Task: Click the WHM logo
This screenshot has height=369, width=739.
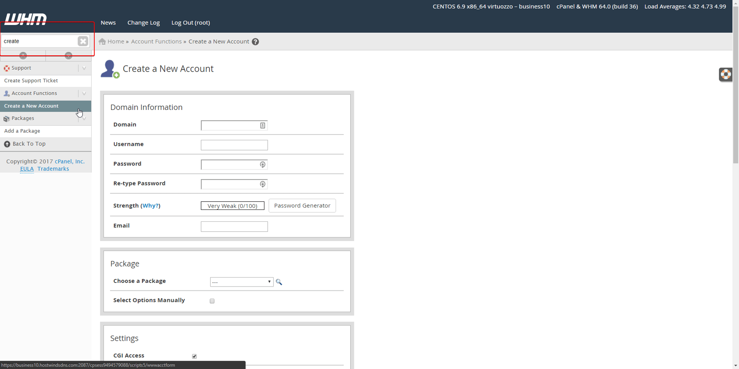Action: click(25, 18)
